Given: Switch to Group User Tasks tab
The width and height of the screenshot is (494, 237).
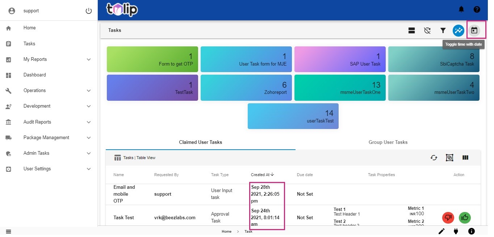Looking at the screenshot, I should [388, 142].
